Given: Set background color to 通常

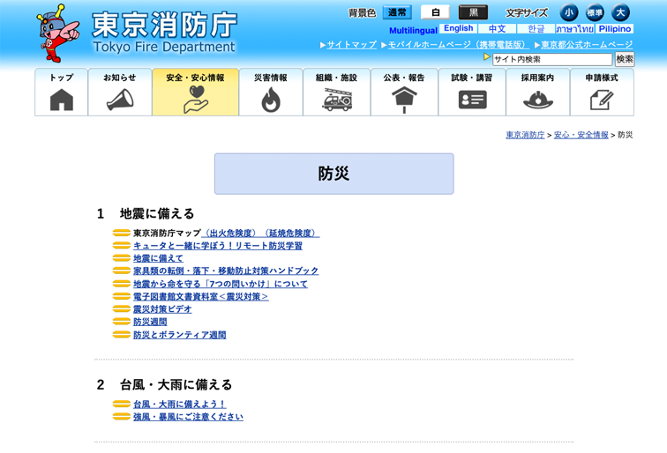Looking at the screenshot, I should click(x=397, y=13).
